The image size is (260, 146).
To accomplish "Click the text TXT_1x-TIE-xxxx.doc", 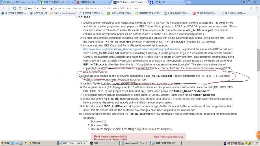I will [x=118, y=42].
